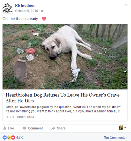
Task: Click the Share button text
Action: [x=61, y=128]
